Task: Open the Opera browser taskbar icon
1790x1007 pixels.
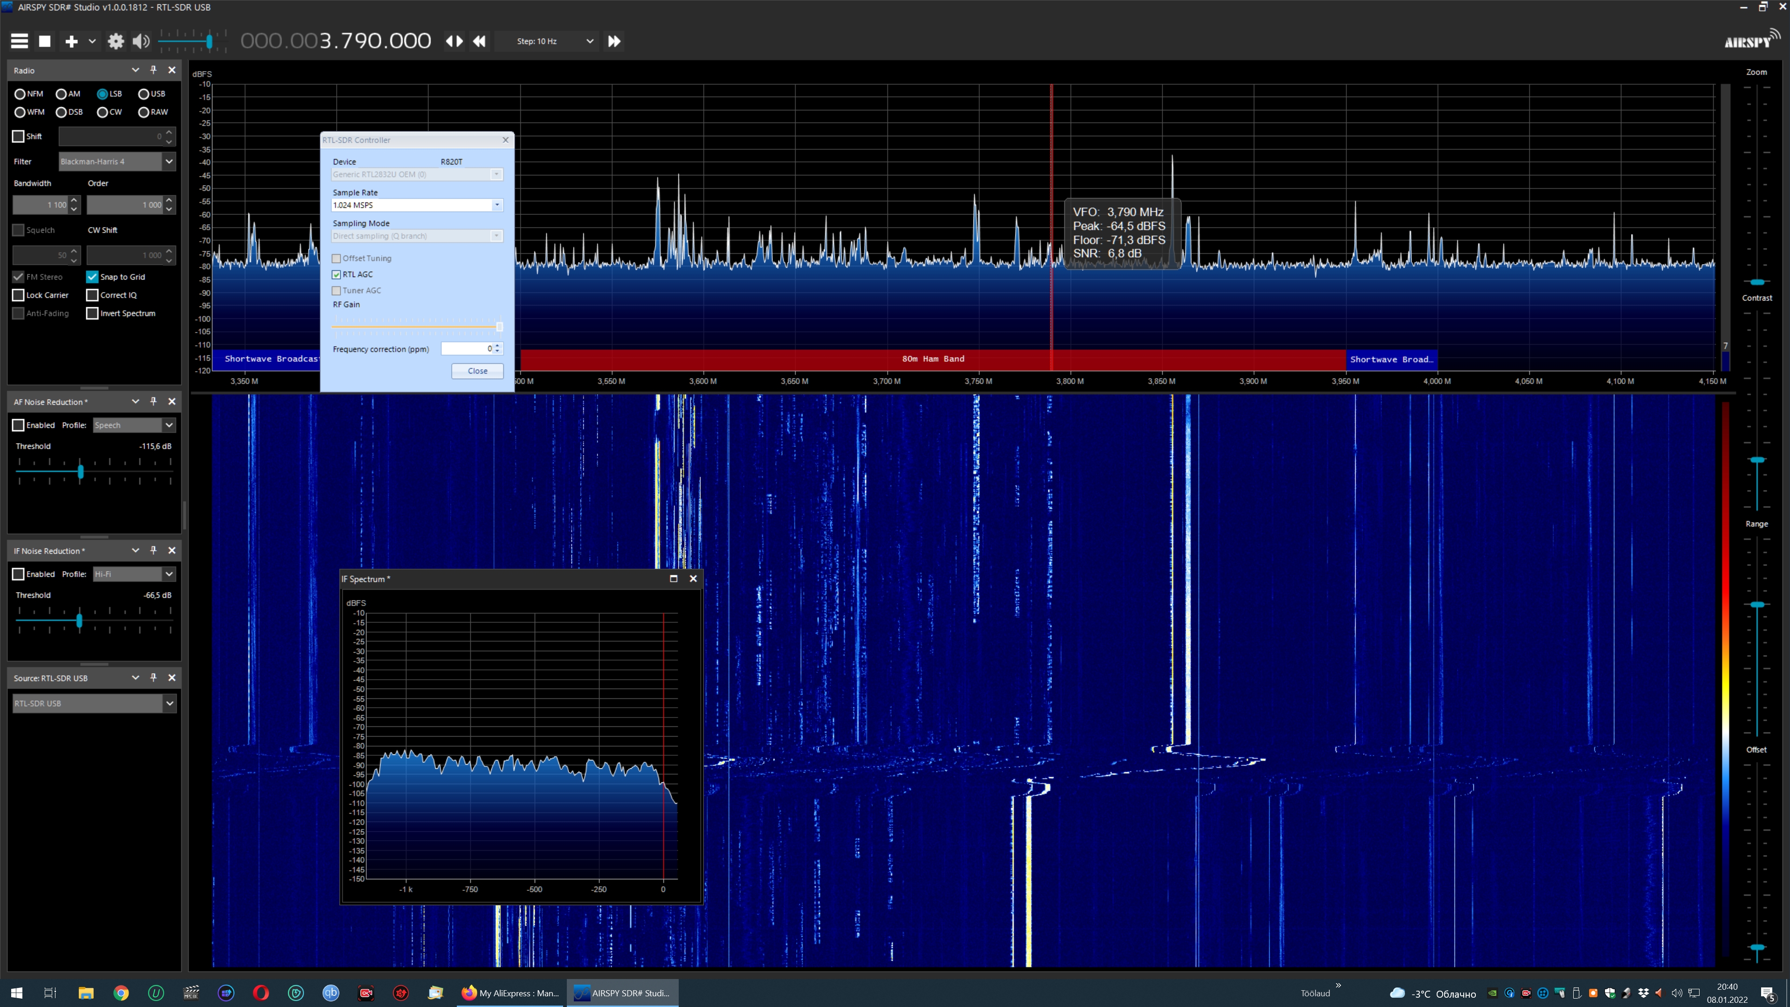Action: coord(261,993)
